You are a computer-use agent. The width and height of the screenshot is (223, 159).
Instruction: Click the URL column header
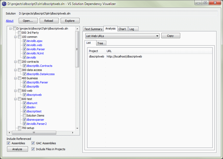point(159,51)
